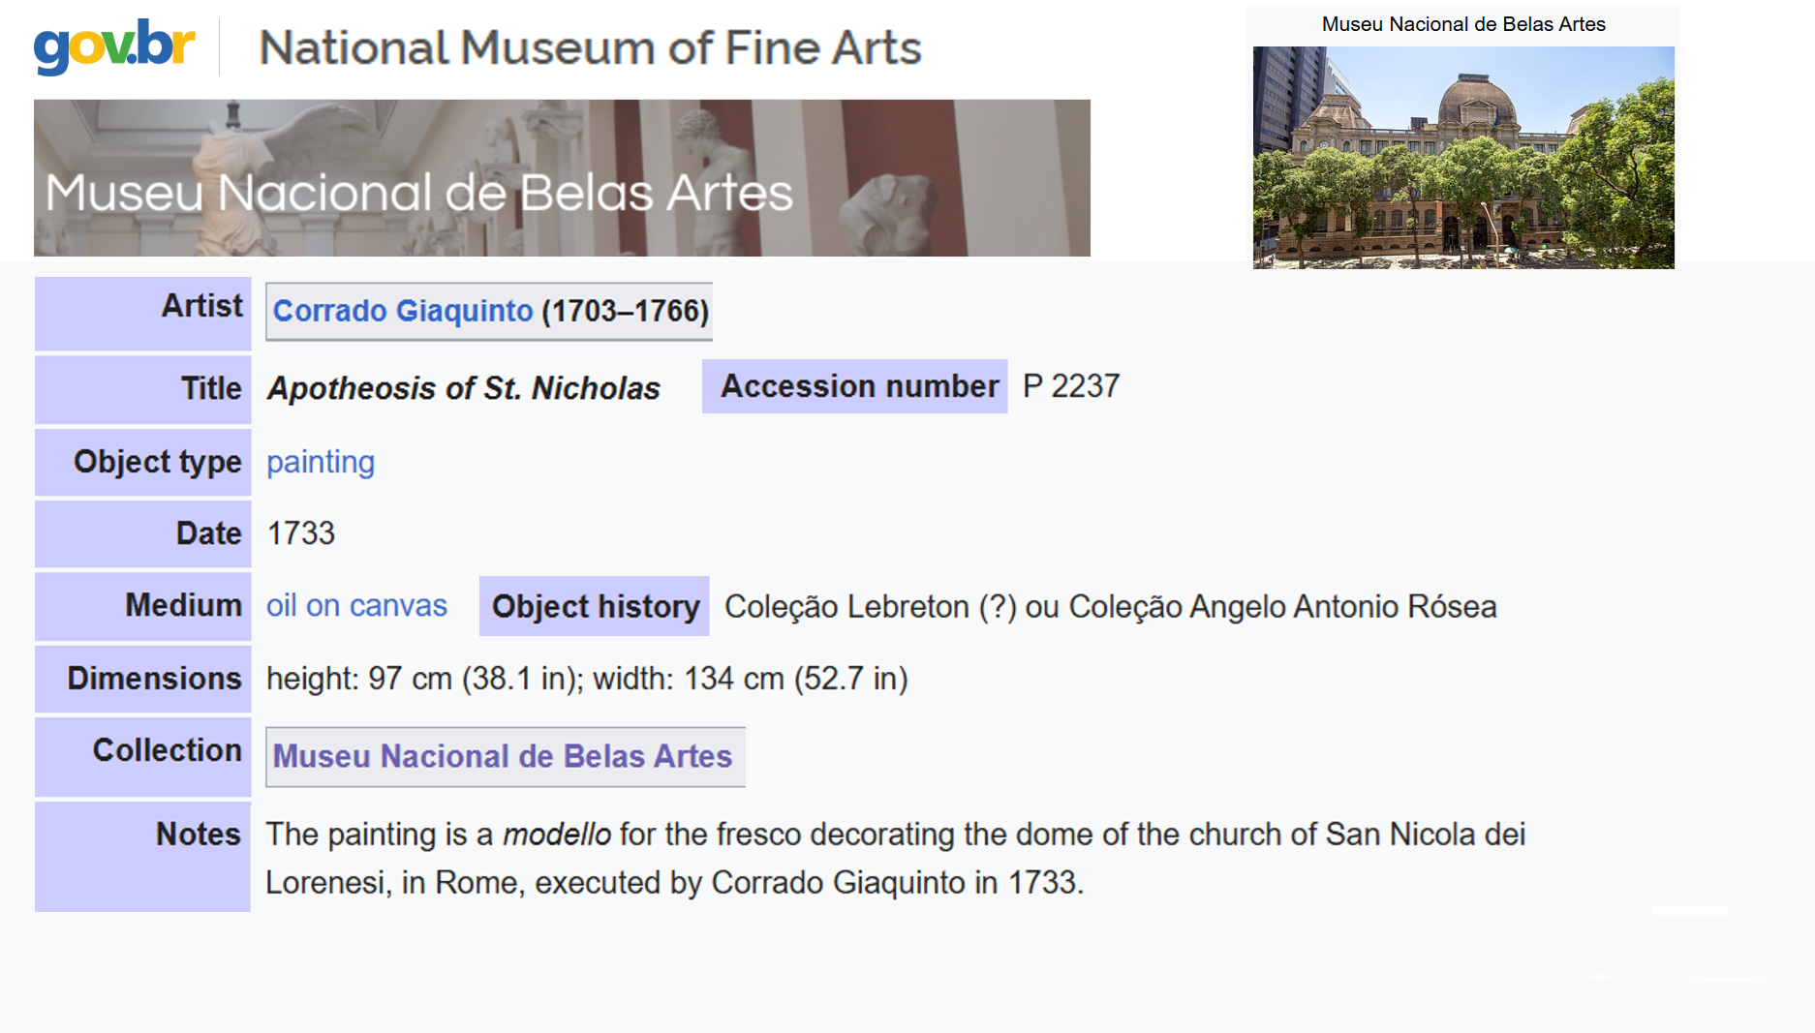Open the Corrado Giaquinto artist link
Screen dimensions: 1815x1033
(403, 311)
